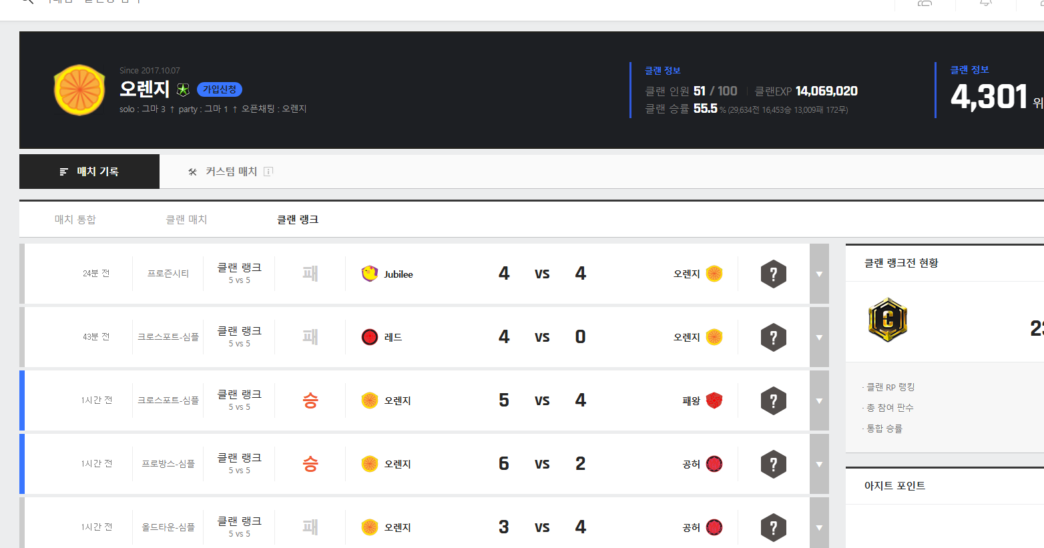Expand the Jubilee match row details
This screenshot has height=548, width=1044.
click(x=819, y=274)
